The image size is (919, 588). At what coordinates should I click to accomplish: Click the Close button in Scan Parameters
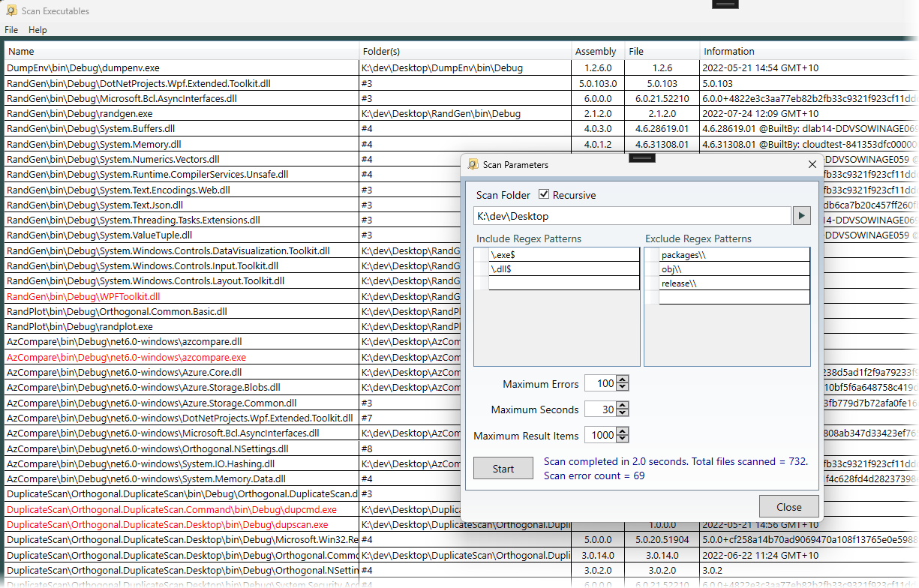point(788,507)
